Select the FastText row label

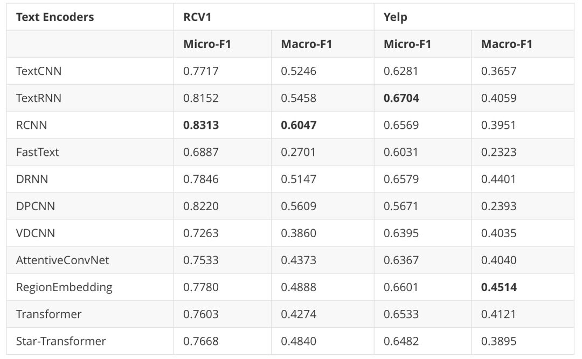click(38, 152)
